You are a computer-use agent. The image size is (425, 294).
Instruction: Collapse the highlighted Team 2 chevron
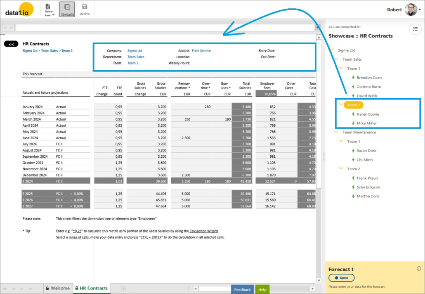pyautogui.click(x=341, y=105)
